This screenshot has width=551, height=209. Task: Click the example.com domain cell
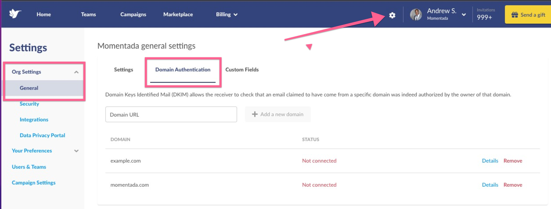[x=126, y=161]
